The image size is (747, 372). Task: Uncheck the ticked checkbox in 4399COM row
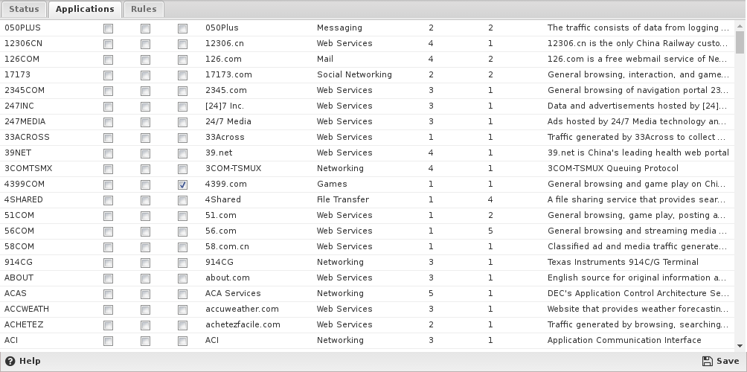click(x=182, y=185)
